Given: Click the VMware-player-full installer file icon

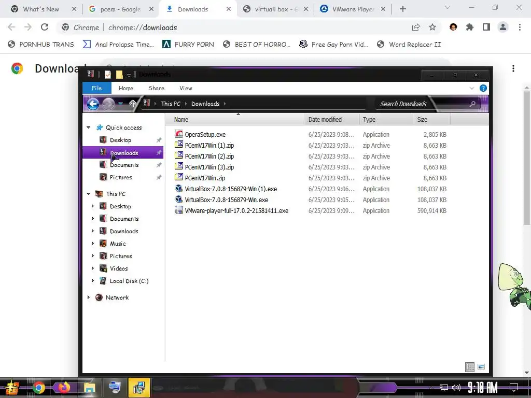Looking at the screenshot, I should (x=179, y=210).
